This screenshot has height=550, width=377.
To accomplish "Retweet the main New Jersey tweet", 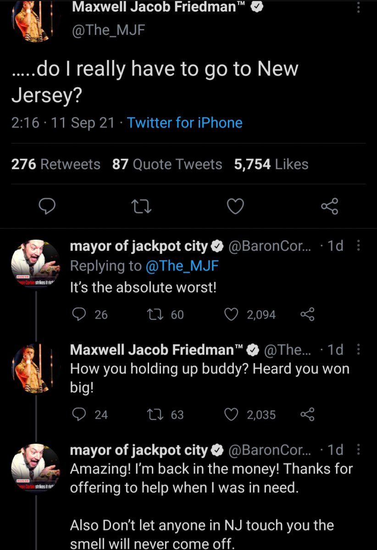I will click(x=142, y=207).
